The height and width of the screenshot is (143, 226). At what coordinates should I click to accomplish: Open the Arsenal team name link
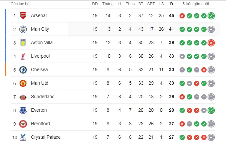coord(39,15)
